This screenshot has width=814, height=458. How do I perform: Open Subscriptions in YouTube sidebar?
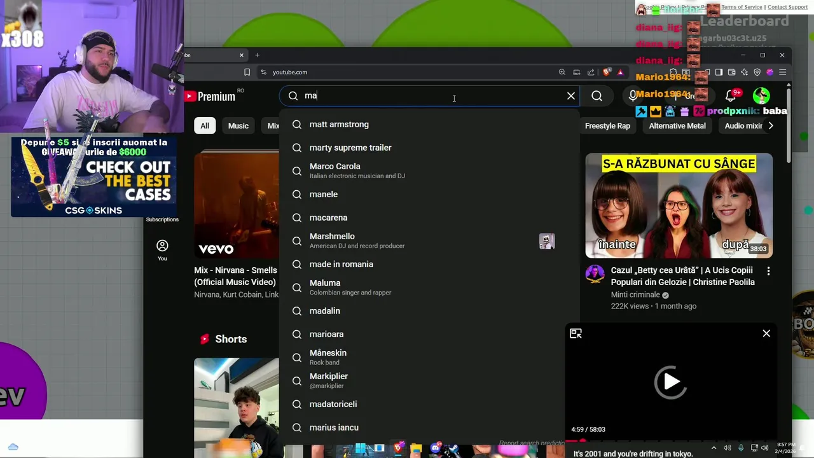pos(162,219)
